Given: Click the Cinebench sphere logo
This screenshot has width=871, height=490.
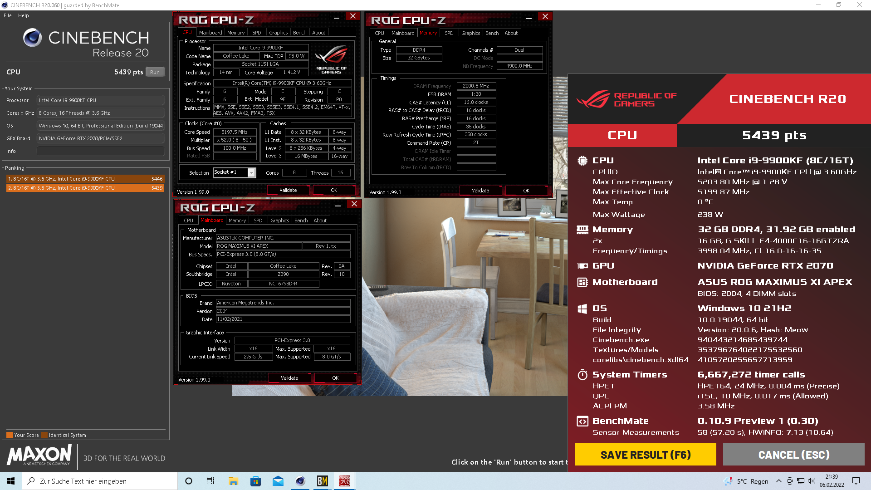Looking at the screenshot, I should tap(33, 38).
